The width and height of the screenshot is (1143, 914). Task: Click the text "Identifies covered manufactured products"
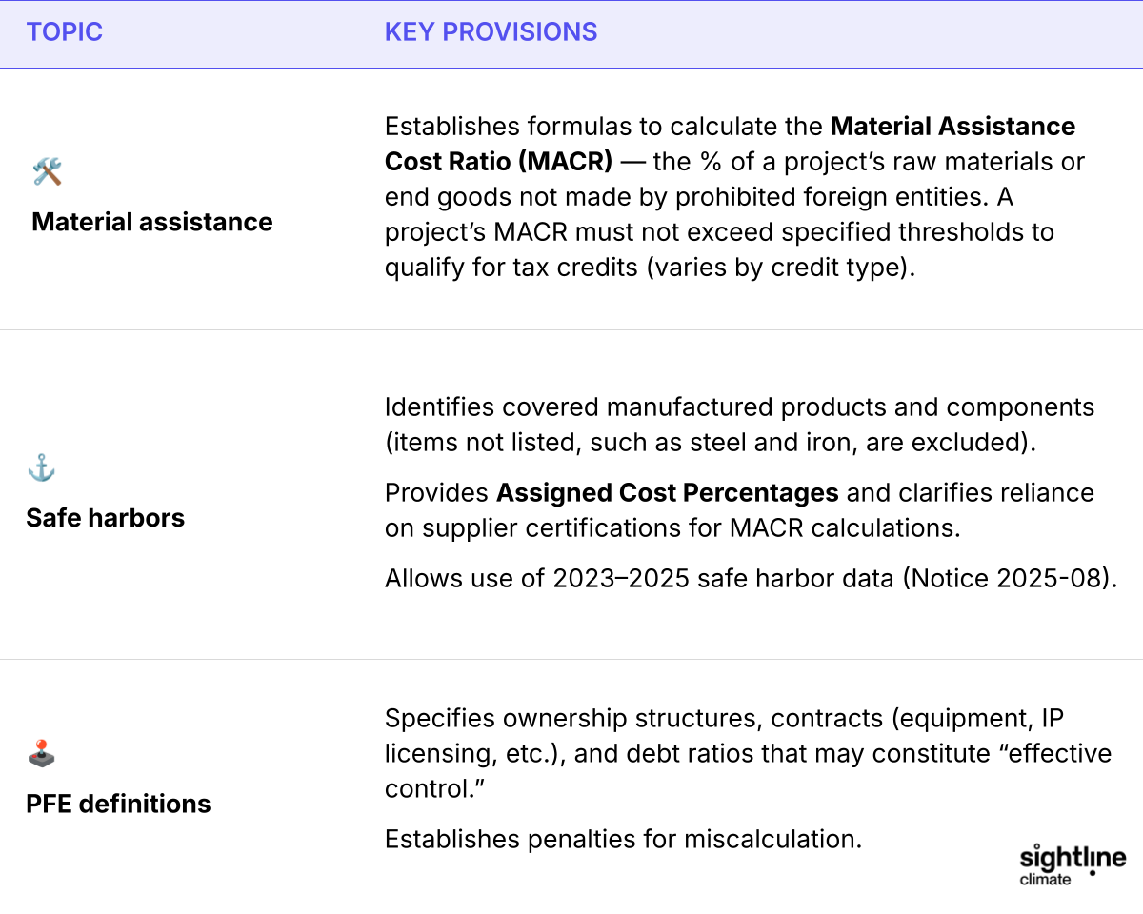point(629,407)
